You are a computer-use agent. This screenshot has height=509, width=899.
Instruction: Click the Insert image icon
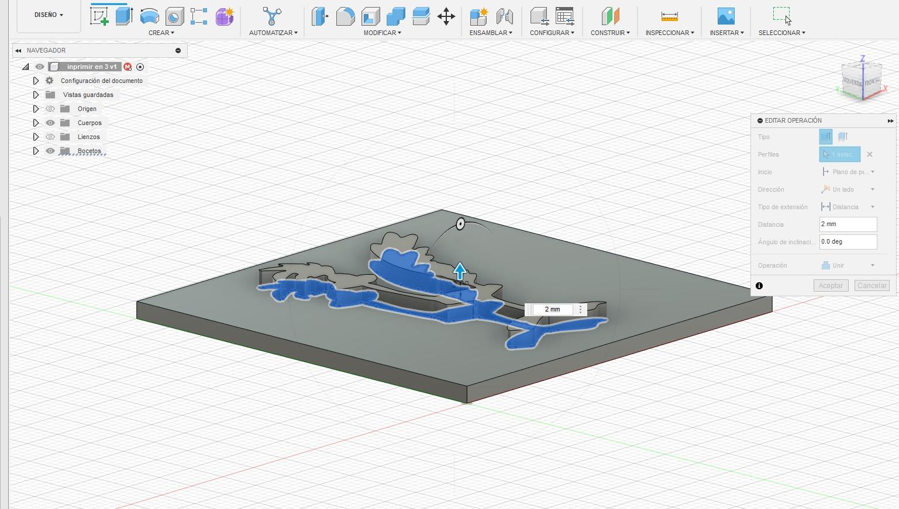(x=726, y=16)
